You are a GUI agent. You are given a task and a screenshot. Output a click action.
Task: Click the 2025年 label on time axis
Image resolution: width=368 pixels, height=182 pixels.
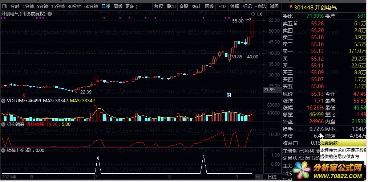(9, 177)
